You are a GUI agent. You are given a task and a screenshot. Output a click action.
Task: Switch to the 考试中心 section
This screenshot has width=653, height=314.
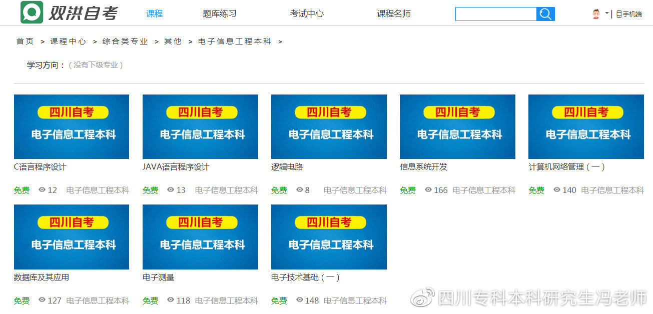pyautogui.click(x=306, y=13)
